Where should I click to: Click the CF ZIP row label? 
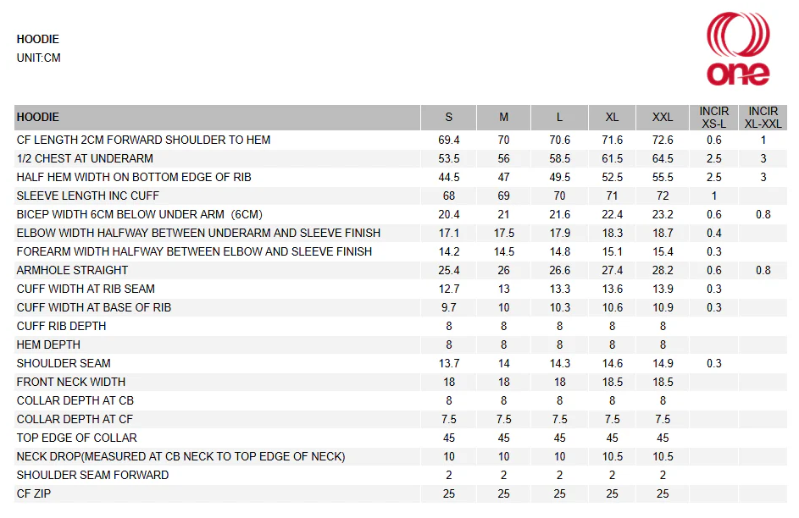34,493
